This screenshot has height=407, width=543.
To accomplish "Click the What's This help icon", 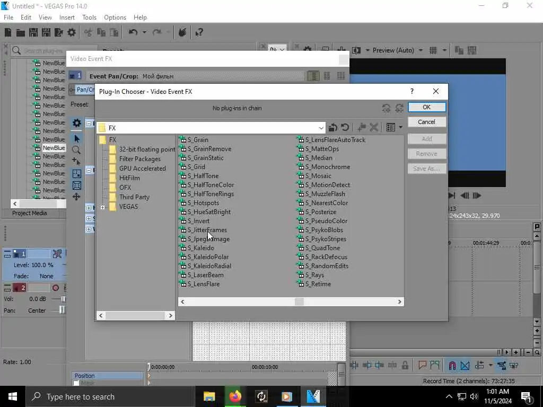I will coord(199,32).
